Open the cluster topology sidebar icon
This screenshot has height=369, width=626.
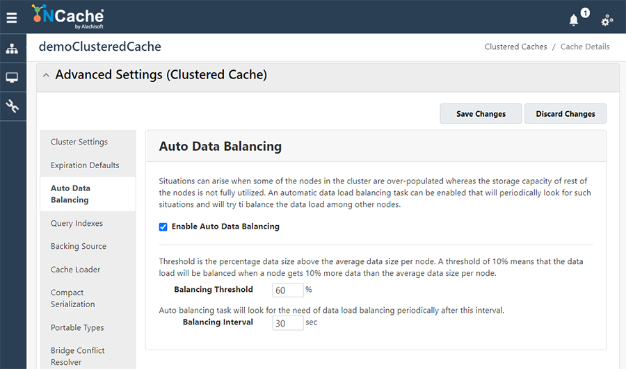[x=13, y=49]
